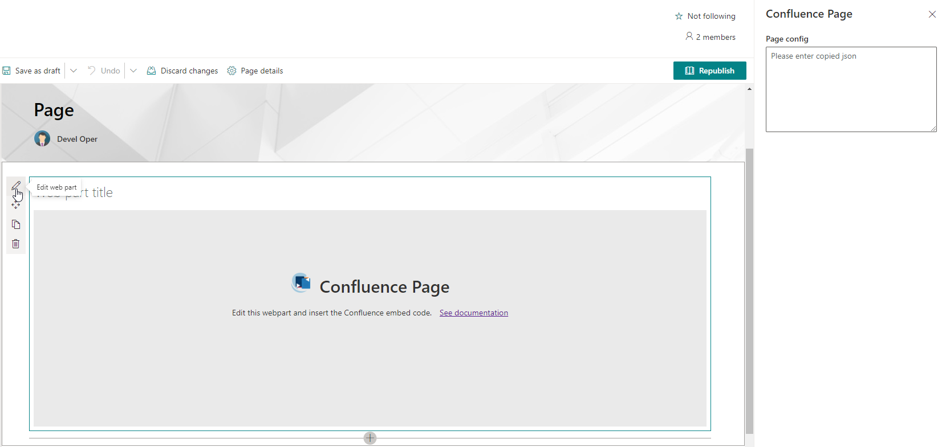Click the Edit web part pencil icon
The height and width of the screenshot is (447, 946).
[x=16, y=186]
